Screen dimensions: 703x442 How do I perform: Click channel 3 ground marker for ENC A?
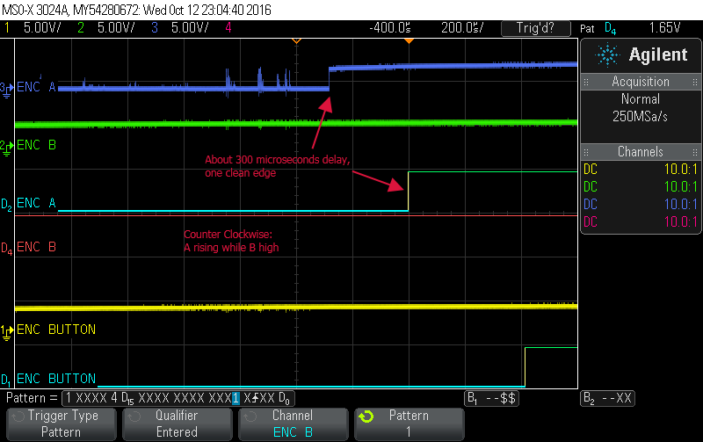6,88
